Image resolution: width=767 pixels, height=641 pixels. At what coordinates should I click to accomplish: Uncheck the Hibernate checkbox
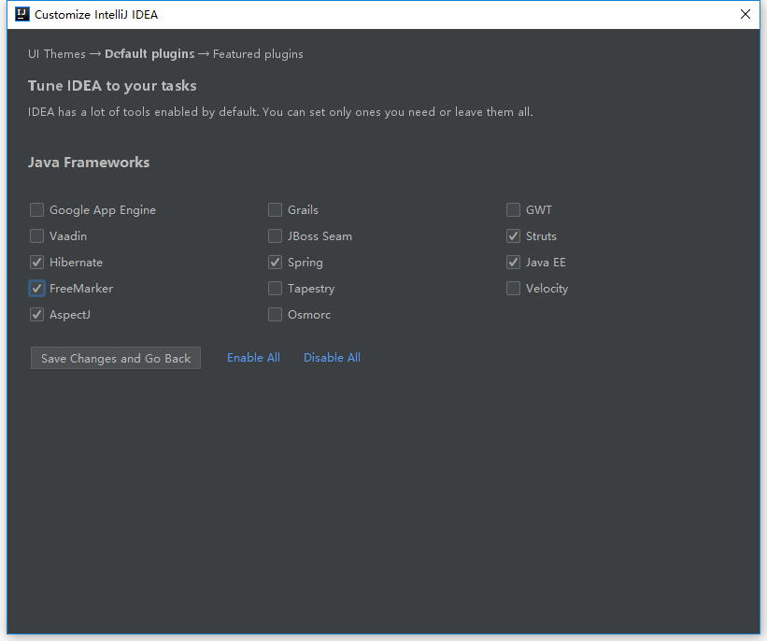(x=36, y=263)
